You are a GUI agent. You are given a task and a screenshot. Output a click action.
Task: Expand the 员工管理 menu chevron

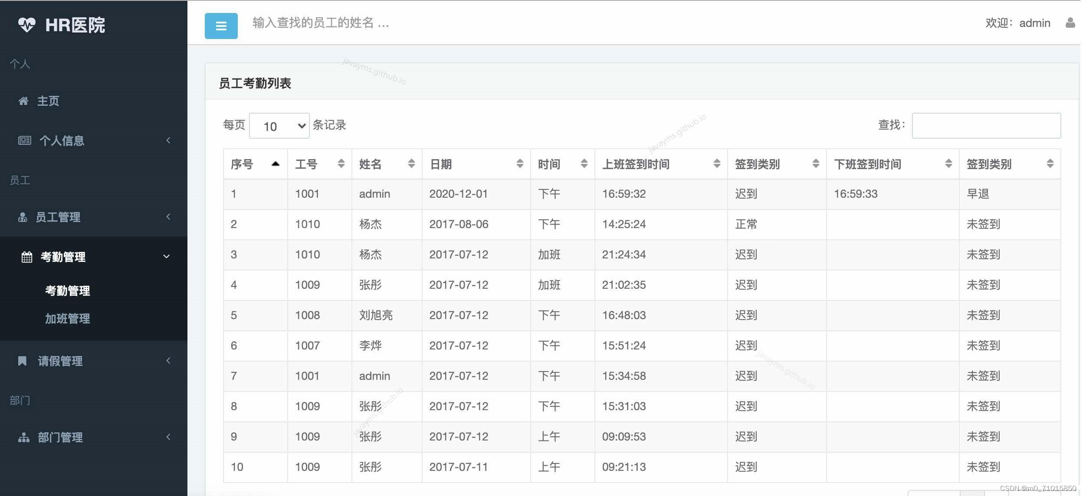click(x=168, y=216)
